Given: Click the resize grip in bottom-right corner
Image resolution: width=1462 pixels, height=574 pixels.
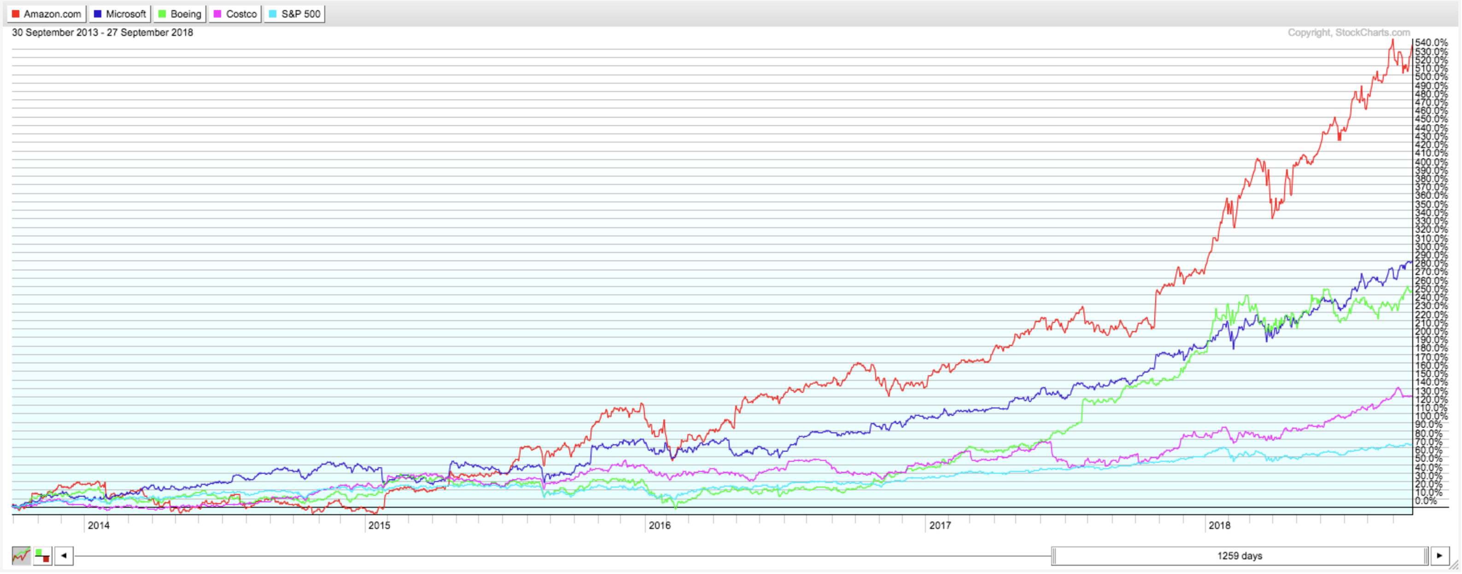Looking at the screenshot, I should click(x=1454, y=566).
